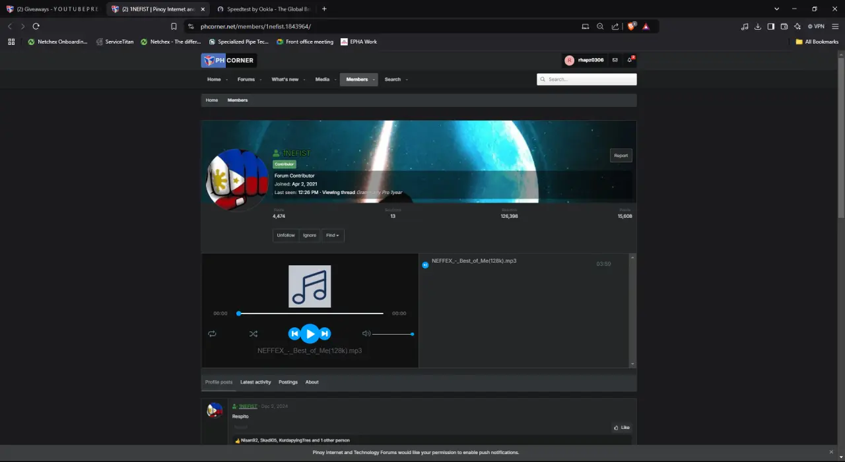Image resolution: width=845 pixels, height=462 pixels.
Task: Share this page using the share icon
Action: click(x=615, y=26)
